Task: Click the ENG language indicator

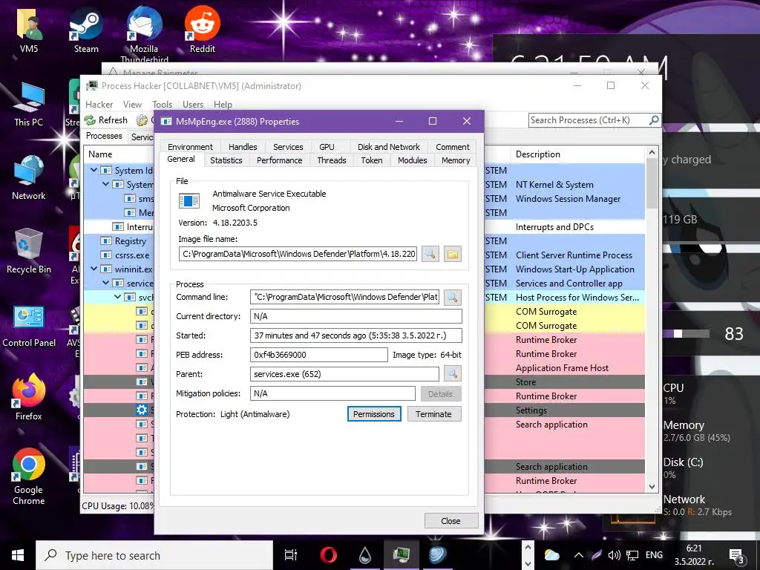Action: (654, 555)
